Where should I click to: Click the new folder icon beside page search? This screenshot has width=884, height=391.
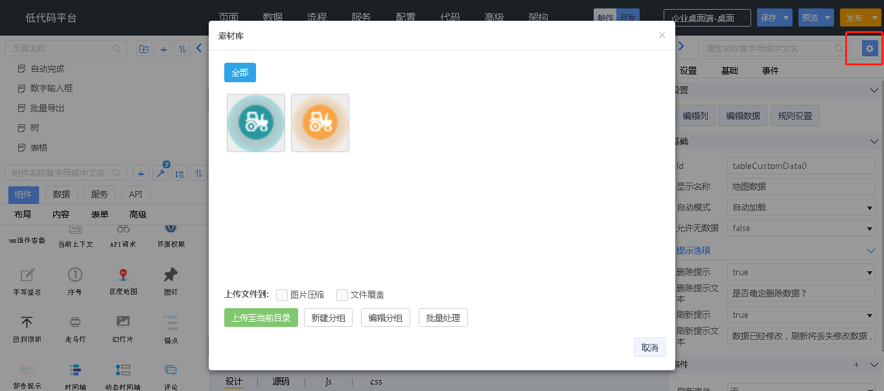[144, 49]
